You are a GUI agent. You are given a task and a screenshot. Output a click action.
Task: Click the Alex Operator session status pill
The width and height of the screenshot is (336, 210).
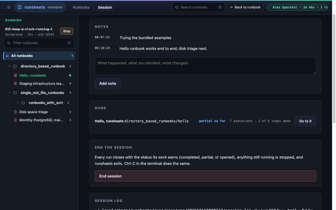click(x=297, y=7)
